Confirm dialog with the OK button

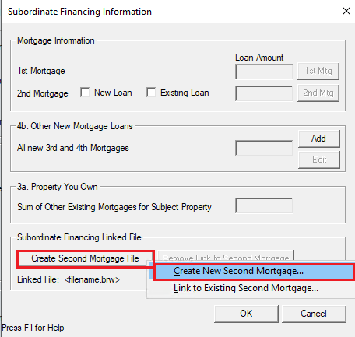click(x=246, y=314)
